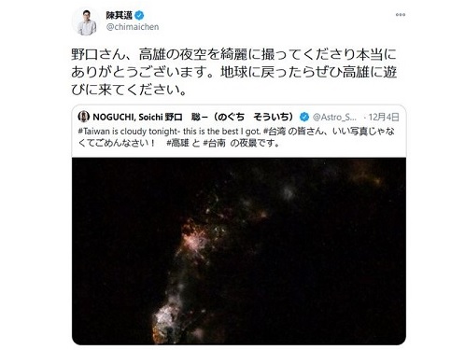Open the #台湾 hashtag
The height and width of the screenshot is (350, 465).
(275, 132)
